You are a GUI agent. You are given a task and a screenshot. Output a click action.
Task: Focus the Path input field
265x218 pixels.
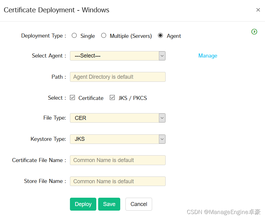coord(118,77)
